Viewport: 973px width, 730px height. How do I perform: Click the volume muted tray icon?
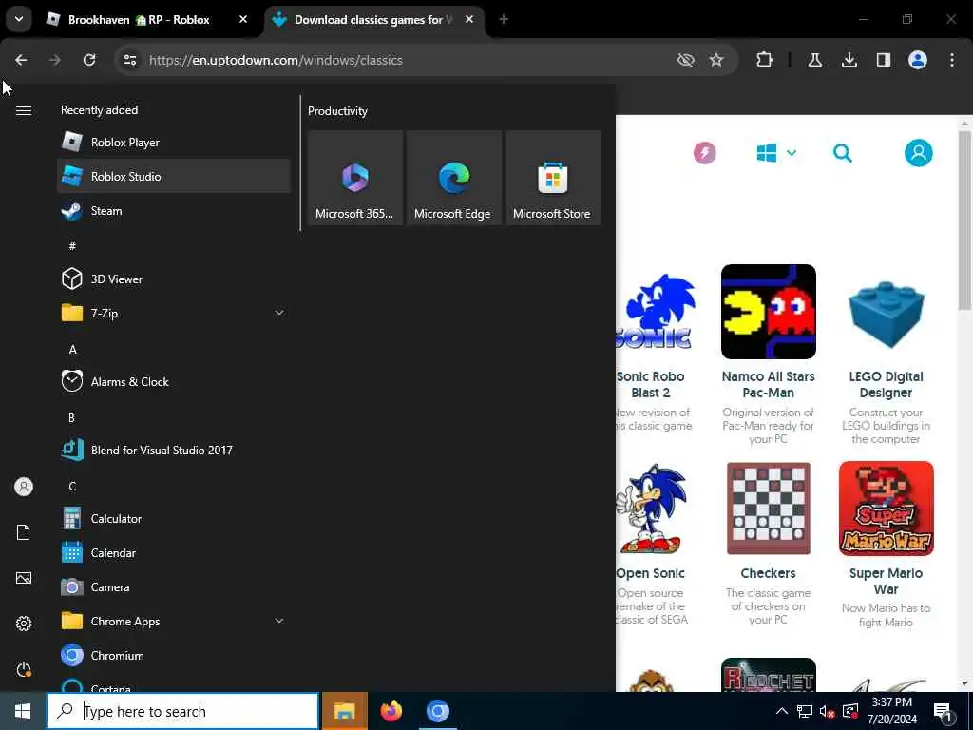point(826,711)
